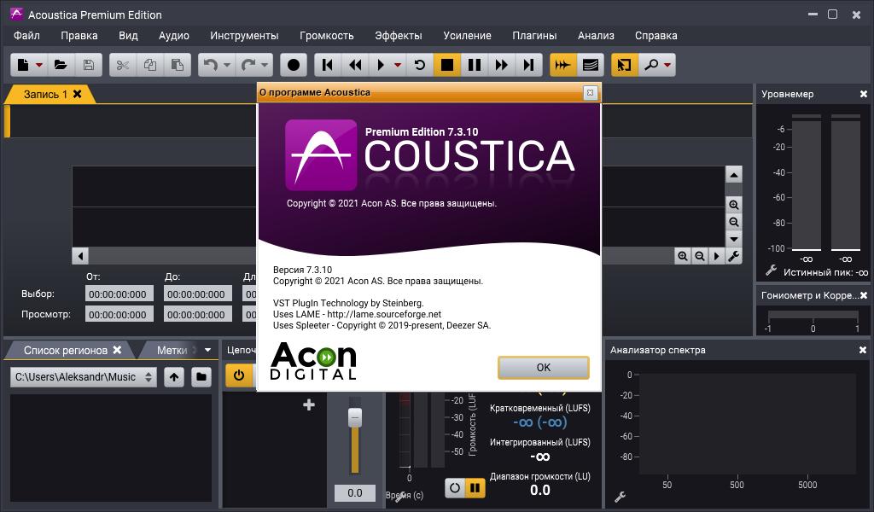Screen dimensions: 874x512
Task: Click the output volume fader handle
Action: tap(355, 418)
